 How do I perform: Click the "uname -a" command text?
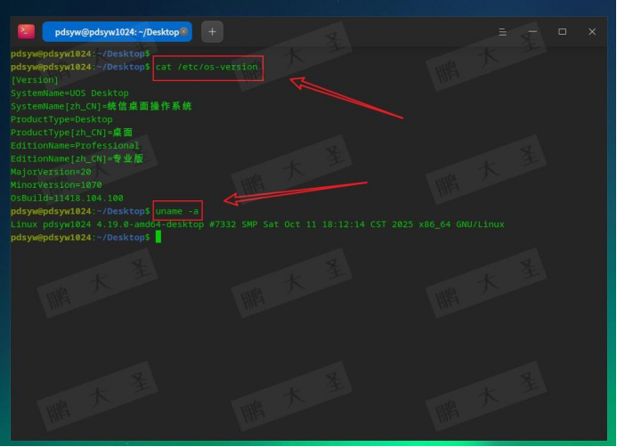click(x=177, y=211)
